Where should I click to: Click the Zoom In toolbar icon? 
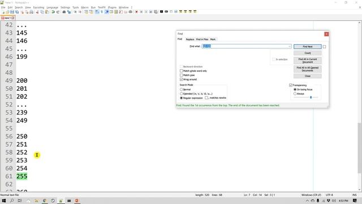click(x=75, y=12)
